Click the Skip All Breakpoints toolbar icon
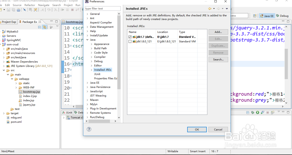Viewport: 292px width, 155px height. pos(25,10)
